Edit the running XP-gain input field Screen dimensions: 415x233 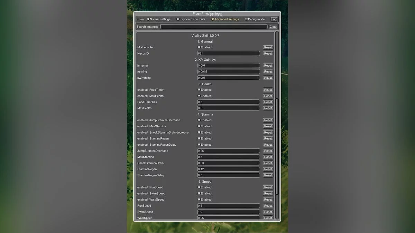pos(228,72)
